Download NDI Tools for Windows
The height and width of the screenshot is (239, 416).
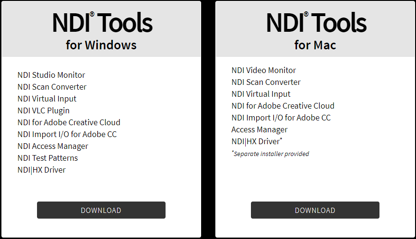[x=101, y=210]
